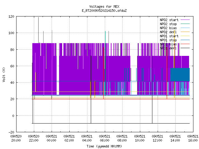This screenshot has width=199, height=149.
Task: Click the x-axis tick '090521 00:00'
Action: tap(52, 138)
